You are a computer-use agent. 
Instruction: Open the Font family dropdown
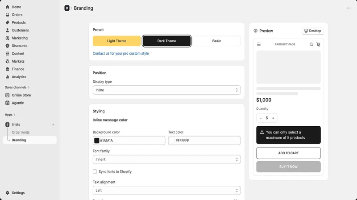[166, 160]
